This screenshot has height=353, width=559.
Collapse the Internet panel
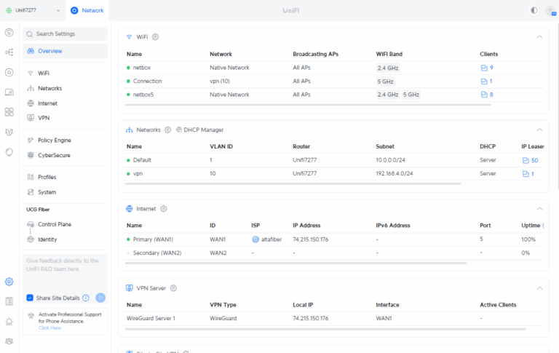(539, 209)
